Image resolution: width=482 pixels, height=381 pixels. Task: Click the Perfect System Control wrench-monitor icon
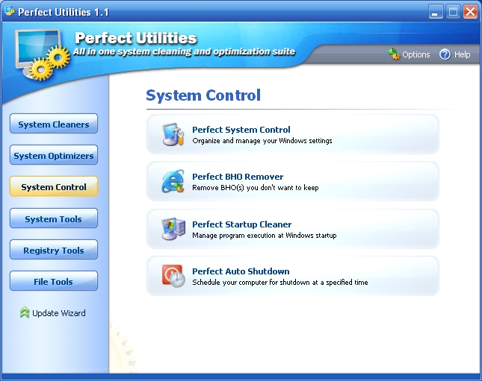(173, 134)
